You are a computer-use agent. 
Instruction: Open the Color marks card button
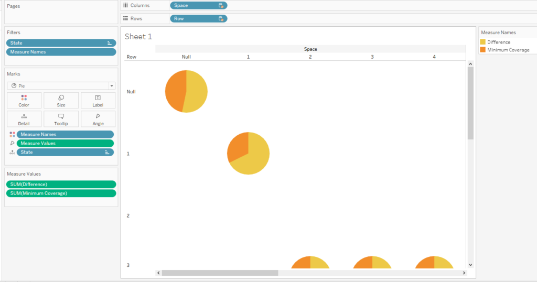point(24,101)
